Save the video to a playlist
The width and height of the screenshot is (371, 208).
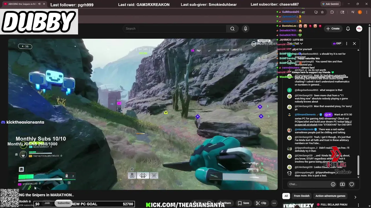point(243,203)
